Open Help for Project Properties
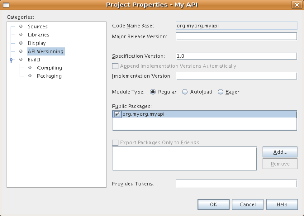This screenshot has width=304, height=216. [x=282, y=205]
